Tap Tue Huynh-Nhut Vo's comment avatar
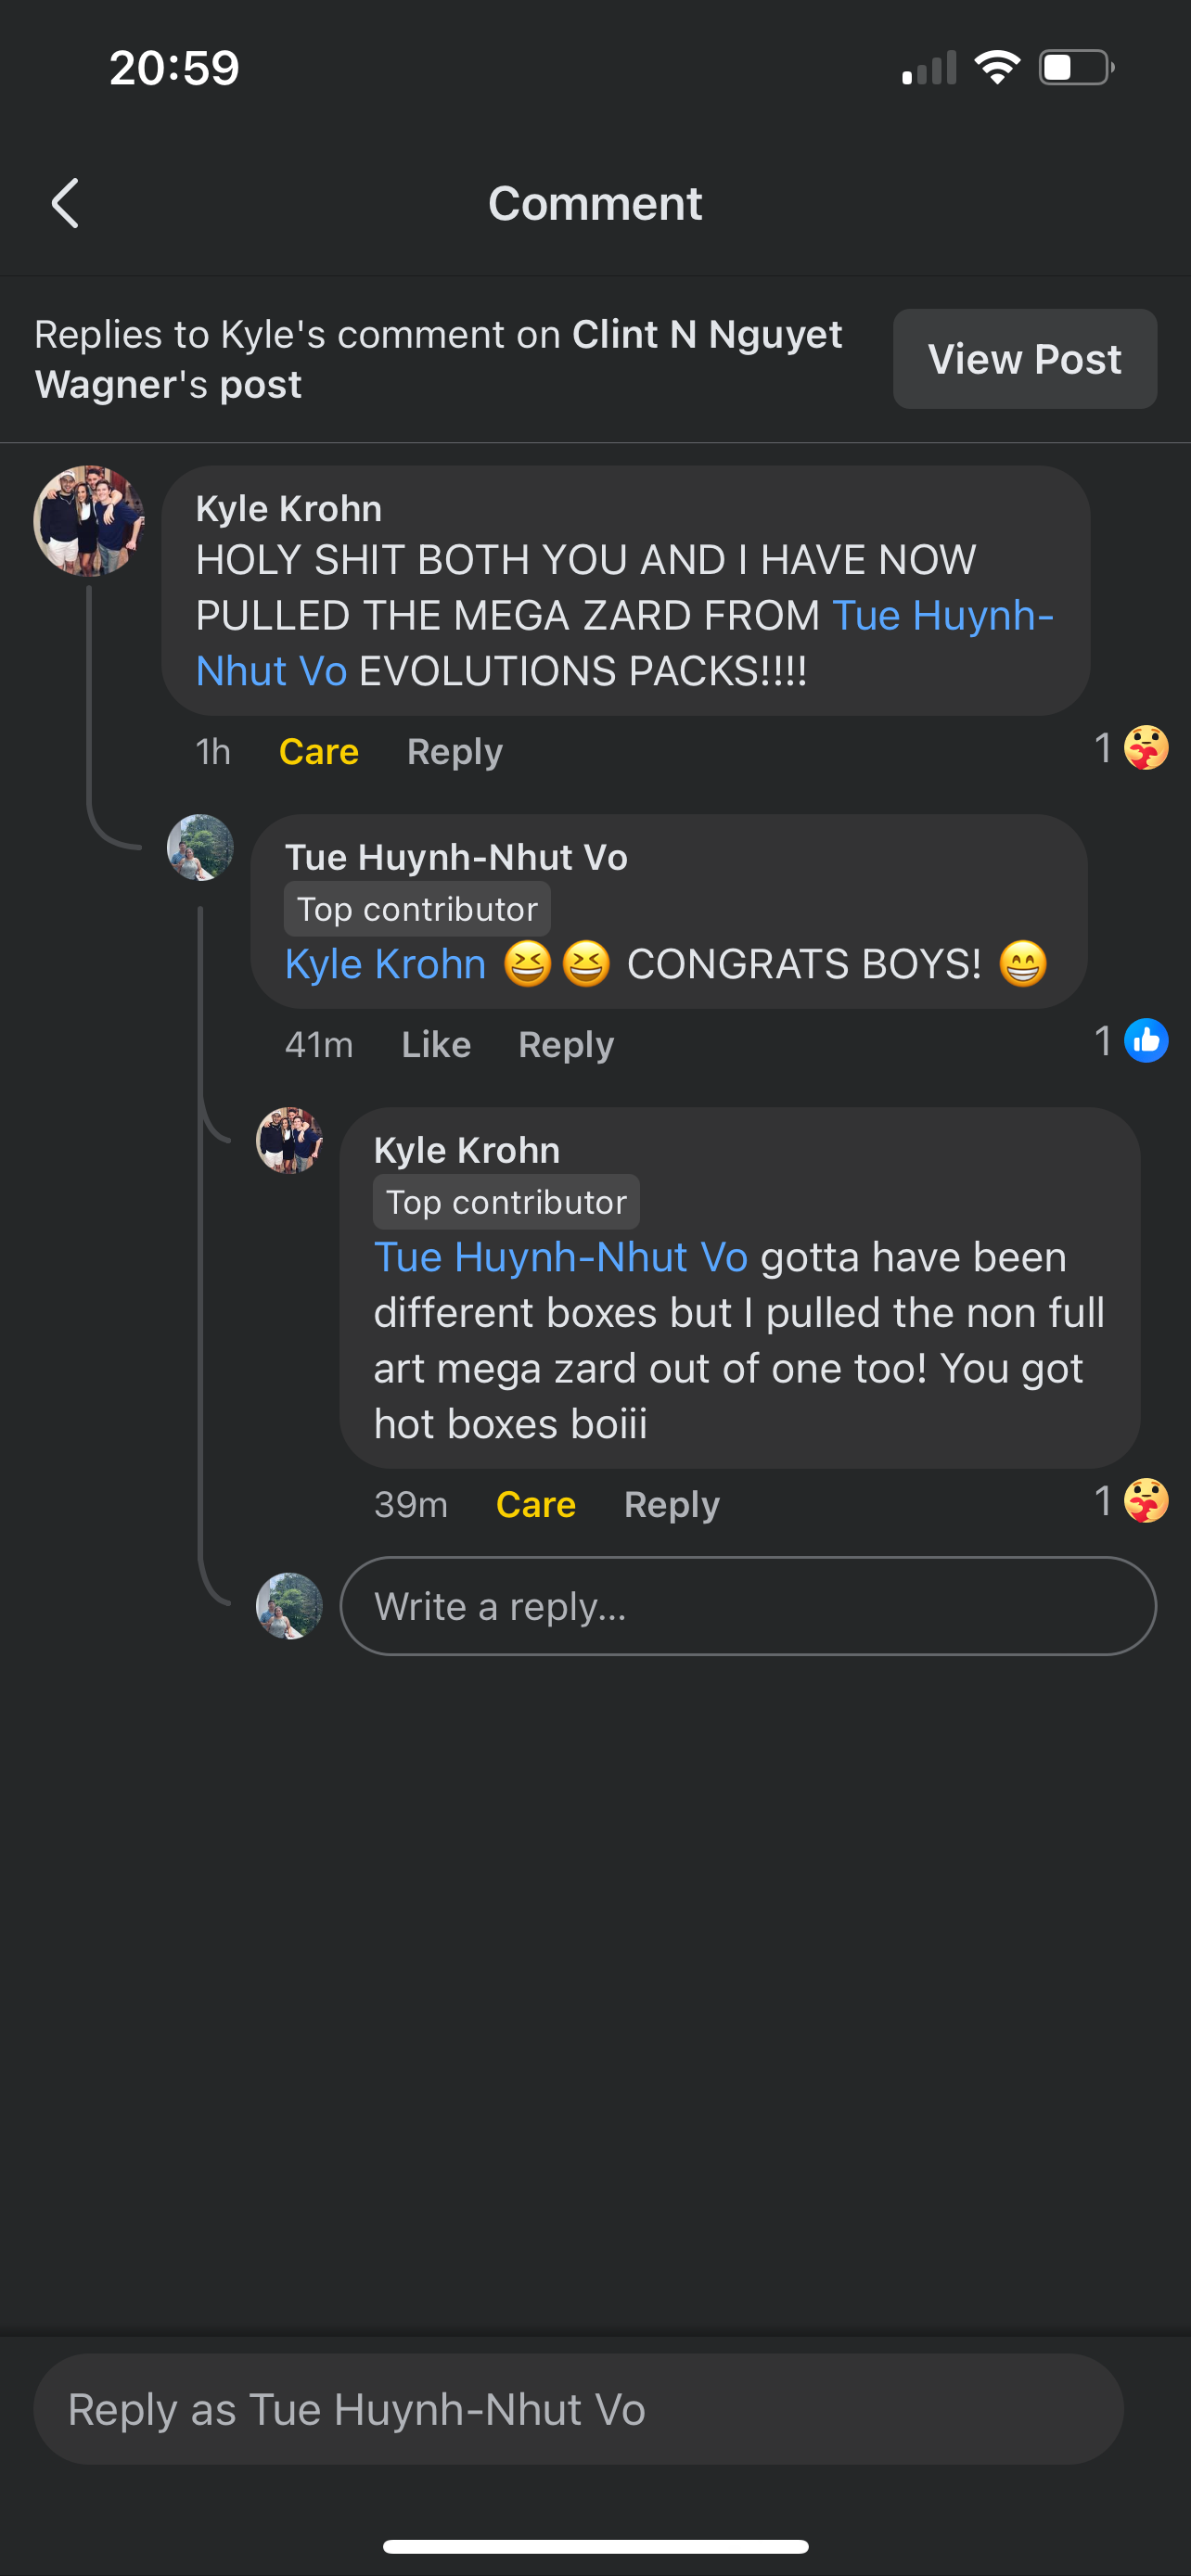The width and height of the screenshot is (1191, 2576). (x=200, y=847)
